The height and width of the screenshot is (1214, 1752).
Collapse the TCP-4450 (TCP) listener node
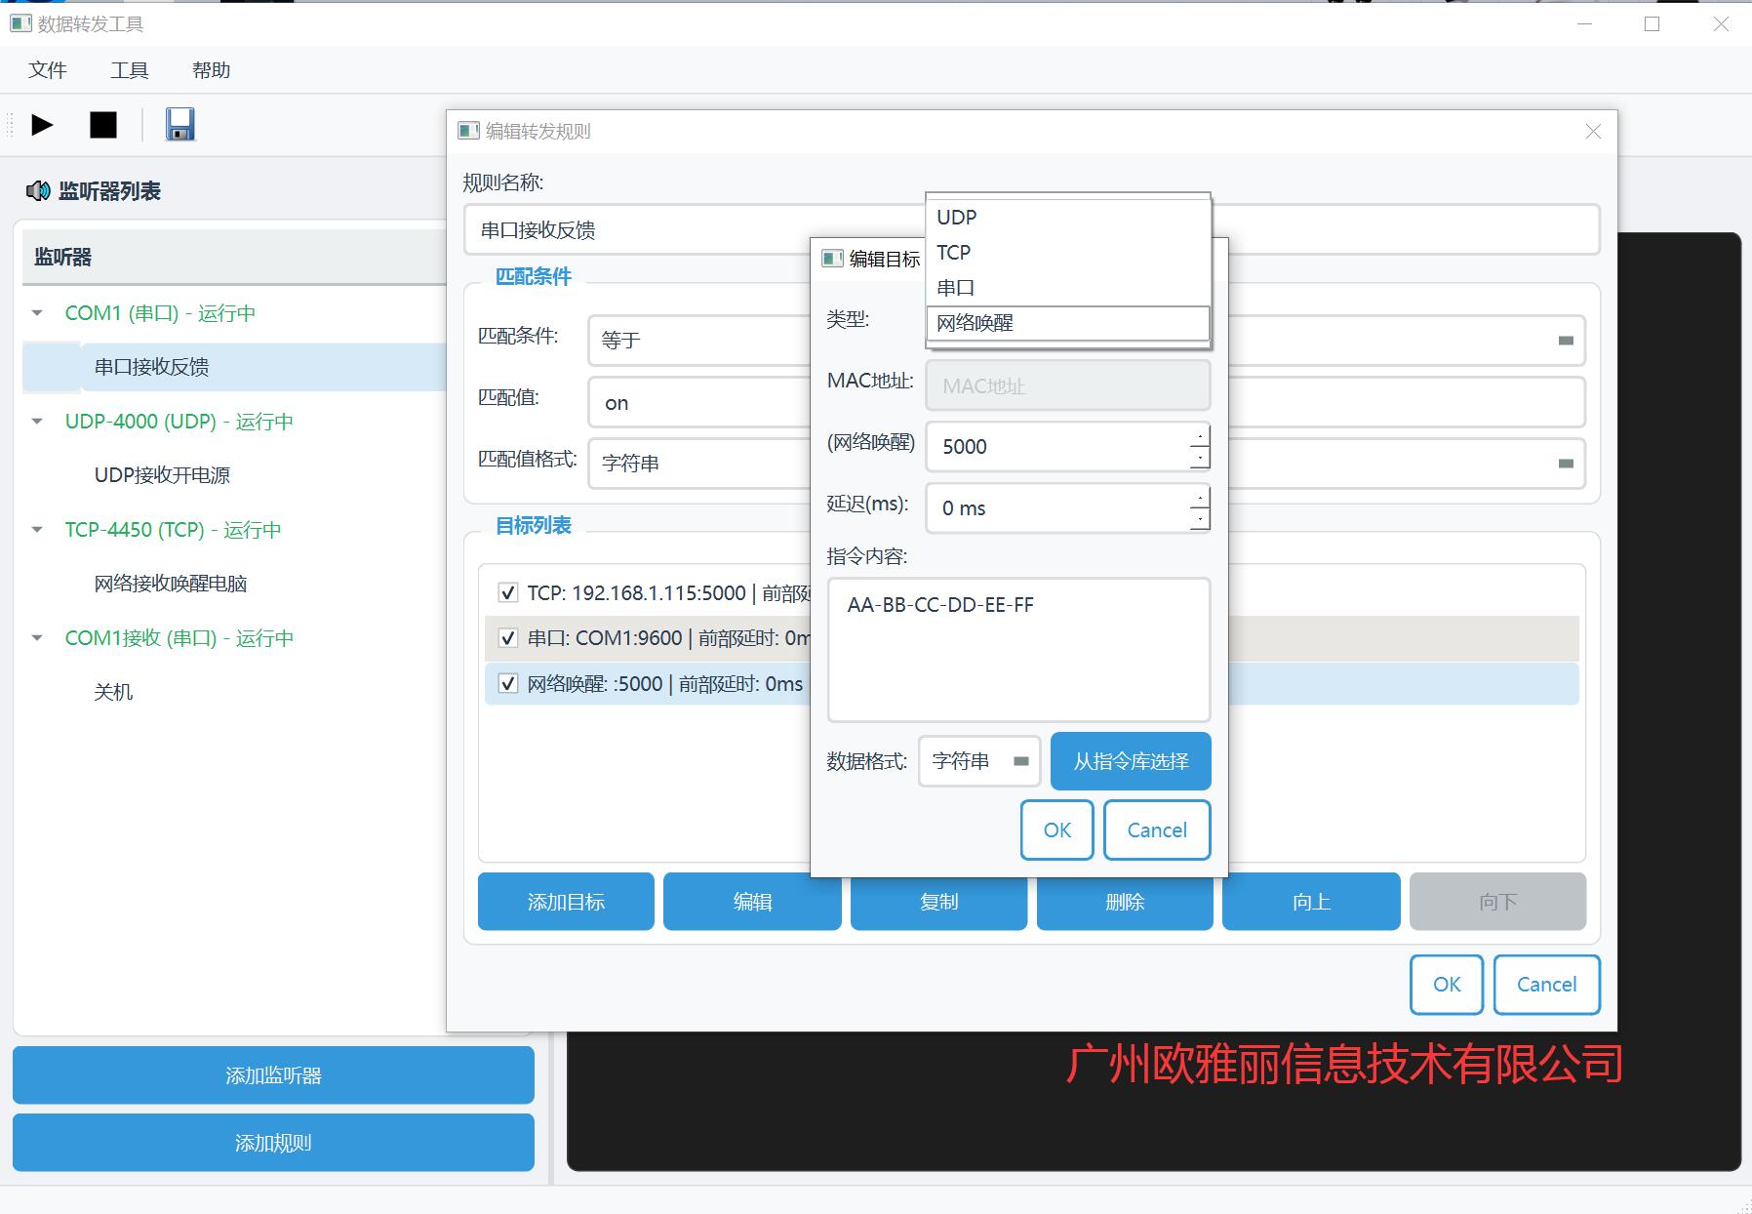point(37,530)
